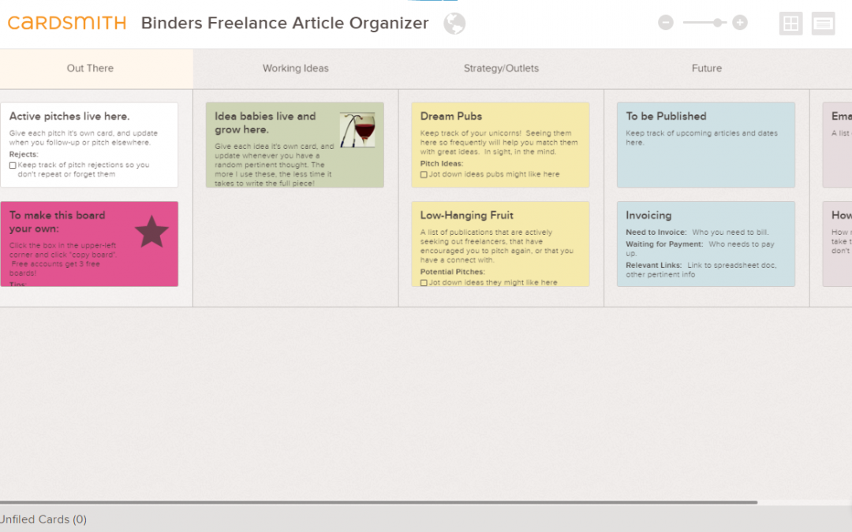Click the wine glass thumbnail image
Viewport: 852px width, 532px height.
click(357, 130)
